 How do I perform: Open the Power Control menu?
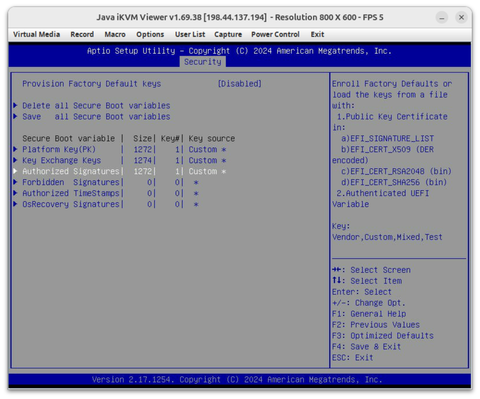(x=275, y=34)
